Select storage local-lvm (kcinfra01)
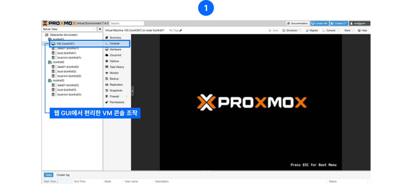Screen dimensions: 412x184 pyautogui.click(x=69, y=58)
